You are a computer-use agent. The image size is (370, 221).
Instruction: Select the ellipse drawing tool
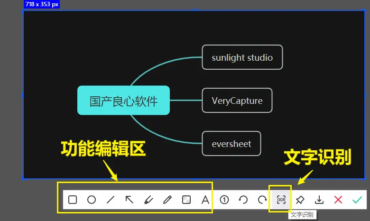pos(92,200)
